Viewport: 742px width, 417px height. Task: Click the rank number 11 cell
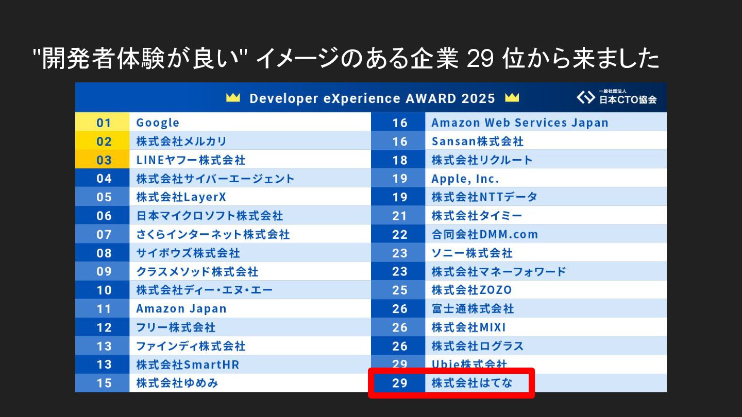(x=102, y=308)
